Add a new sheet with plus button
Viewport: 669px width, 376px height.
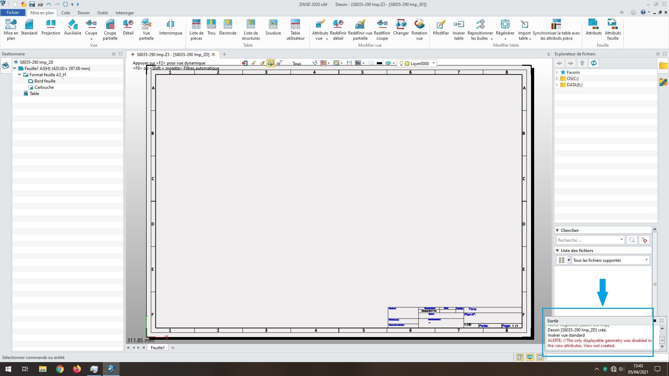pyautogui.click(x=173, y=347)
